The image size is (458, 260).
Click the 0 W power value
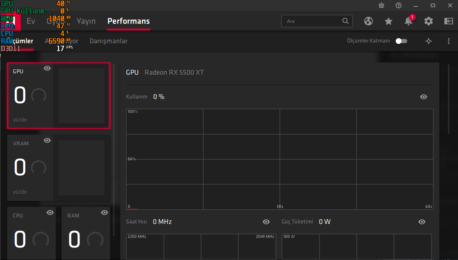325,222
